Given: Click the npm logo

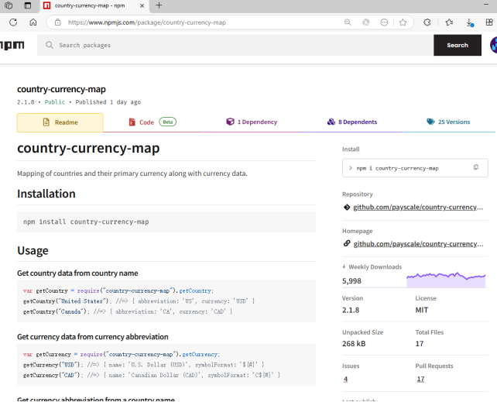Looking at the screenshot, I should coord(12,45).
